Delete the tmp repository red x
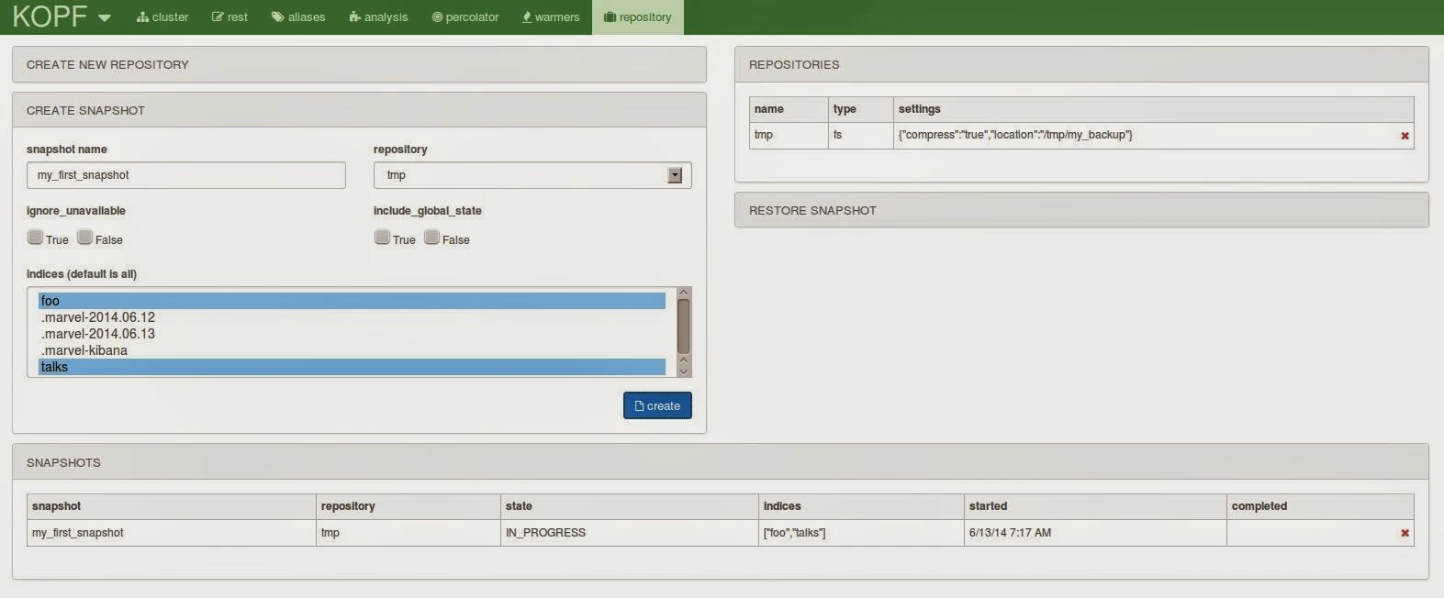 pyautogui.click(x=1405, y=136)
